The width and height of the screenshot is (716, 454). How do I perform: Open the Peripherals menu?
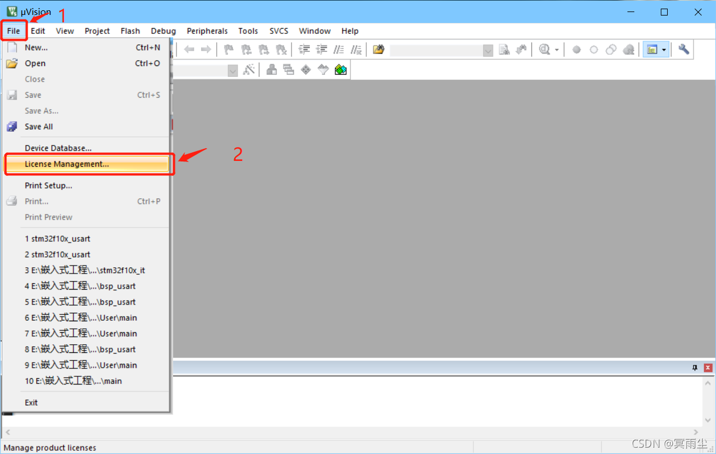click(x=207, y=31)
